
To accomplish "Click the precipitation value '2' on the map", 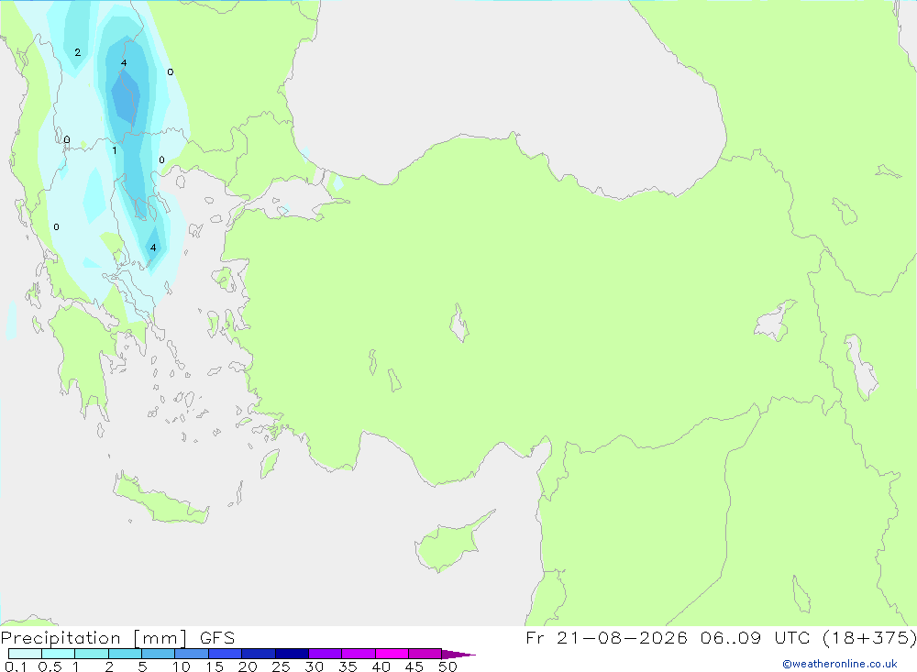I will (x=77, y=52).
